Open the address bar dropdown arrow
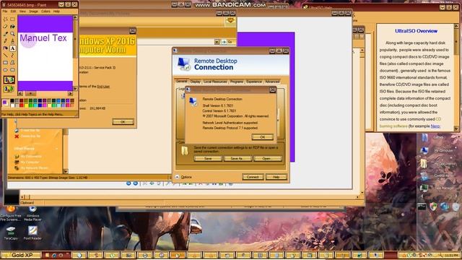This screenshot has height=260, width=462. pos(217,42)
